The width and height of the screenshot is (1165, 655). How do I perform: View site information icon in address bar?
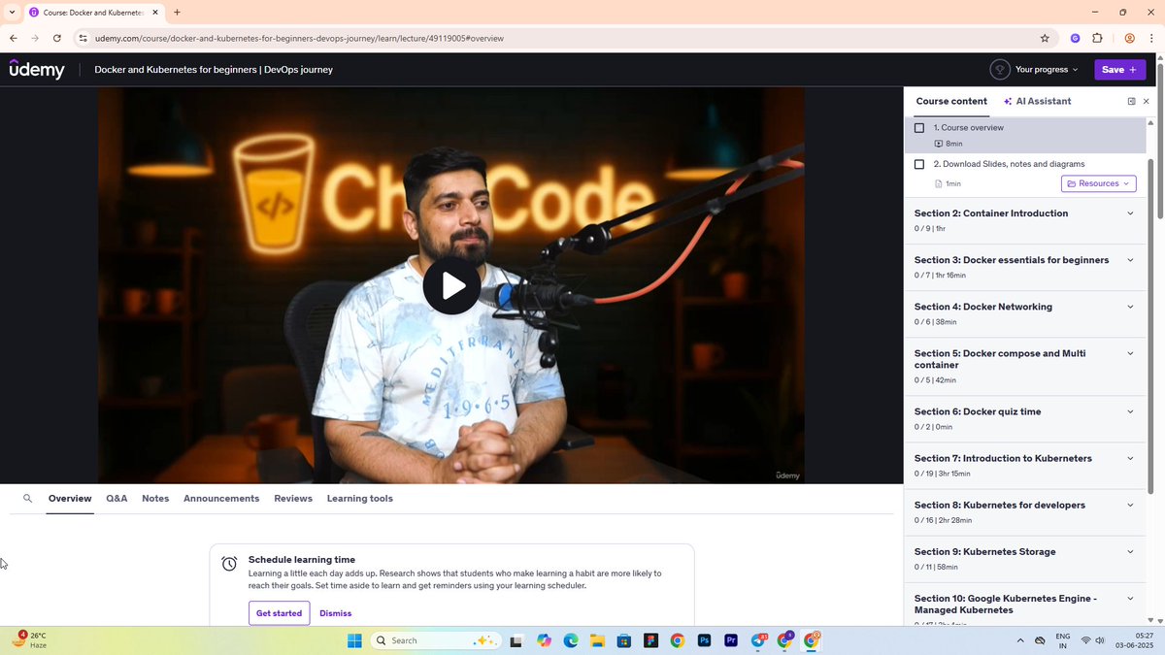(x=83, y=39)
